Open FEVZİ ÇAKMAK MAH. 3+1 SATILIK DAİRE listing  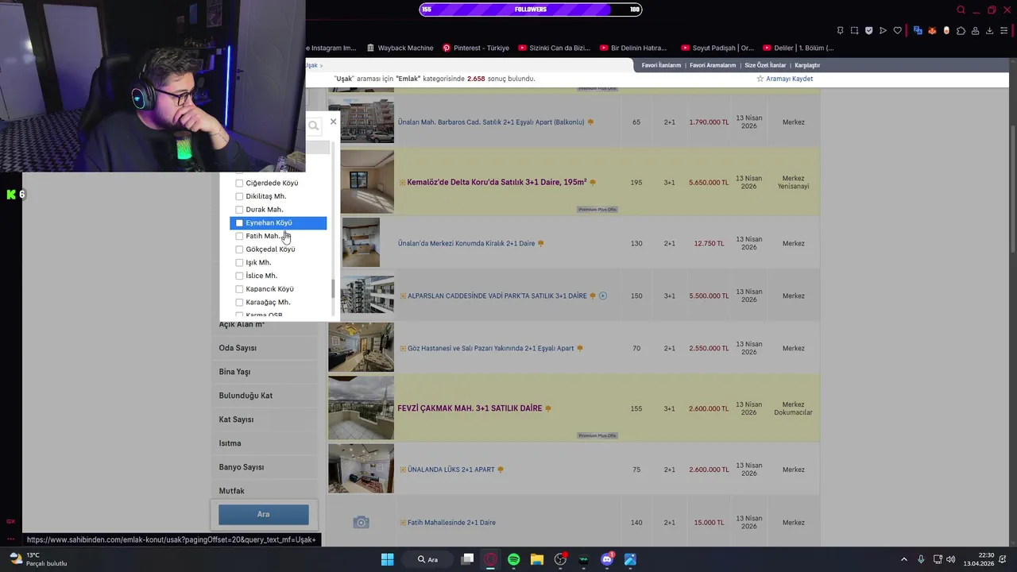coord(470,408)
